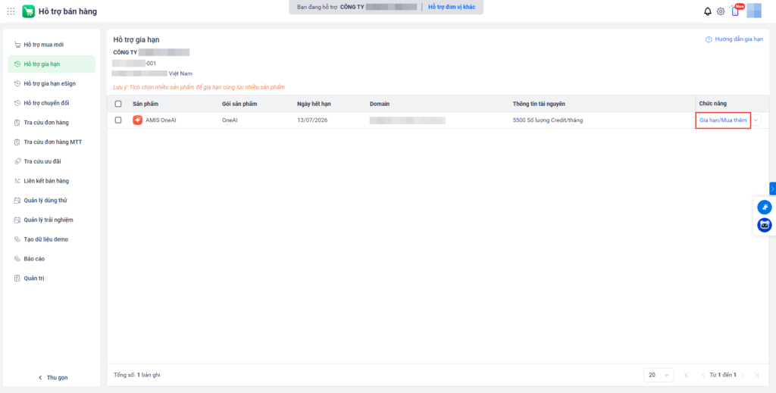
Task: Click Từ 1 đến 1 pagination text
Action: click(723, 375)
